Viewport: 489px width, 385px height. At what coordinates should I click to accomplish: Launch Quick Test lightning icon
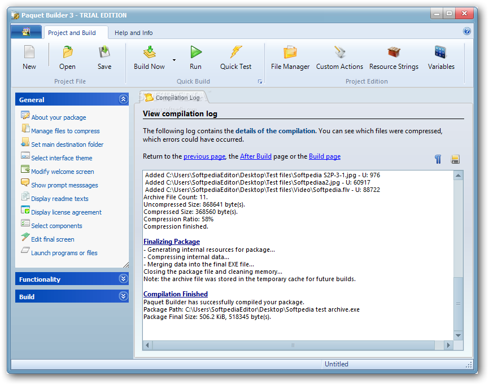(x=236, y=52)
